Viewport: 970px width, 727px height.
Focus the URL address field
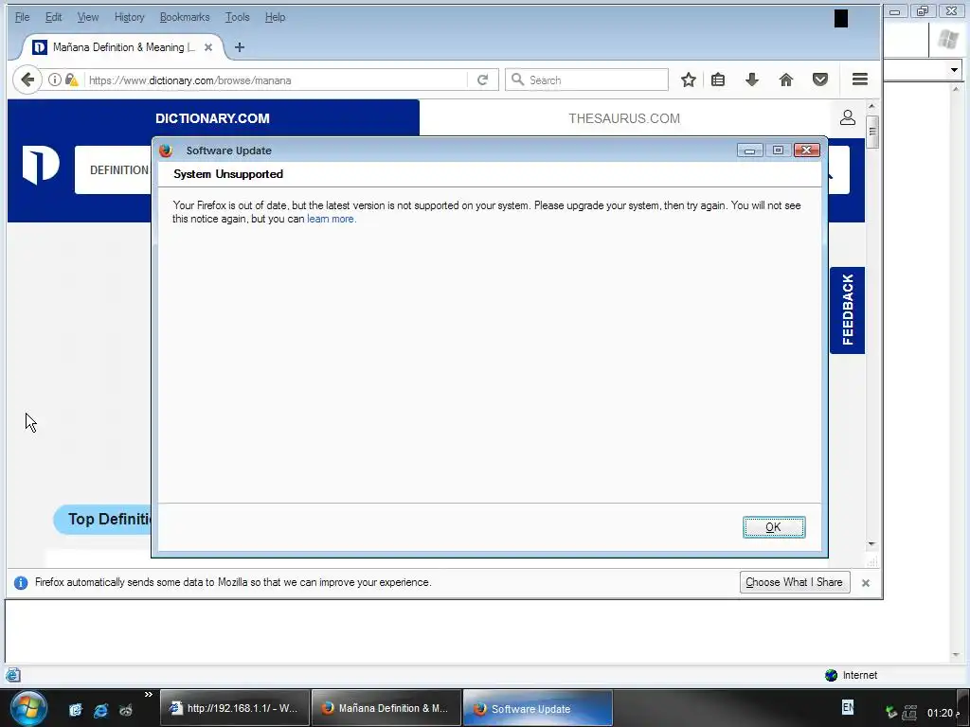coord(276,80)
